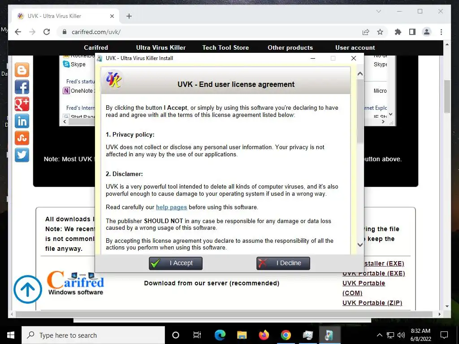Image resolution: width=459 pixels, height=344 pixels.
Task: Click the I Accept button
Action: (176, 263)
